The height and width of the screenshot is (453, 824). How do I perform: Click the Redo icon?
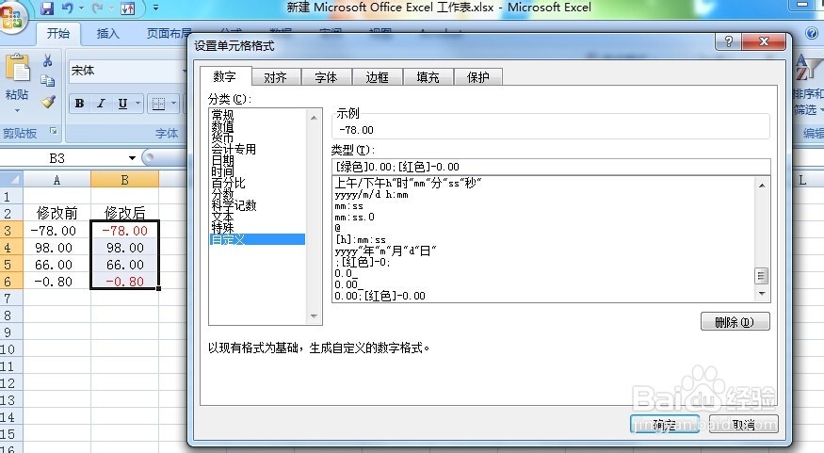pos(97,8)
